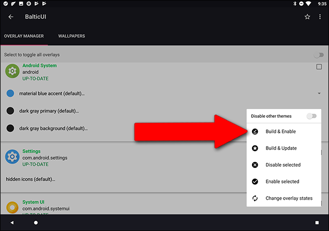Image resolution: width=329 pixels, height=231 pixels.
Task: Tap the System UI title text
Action: click(33, 202)
